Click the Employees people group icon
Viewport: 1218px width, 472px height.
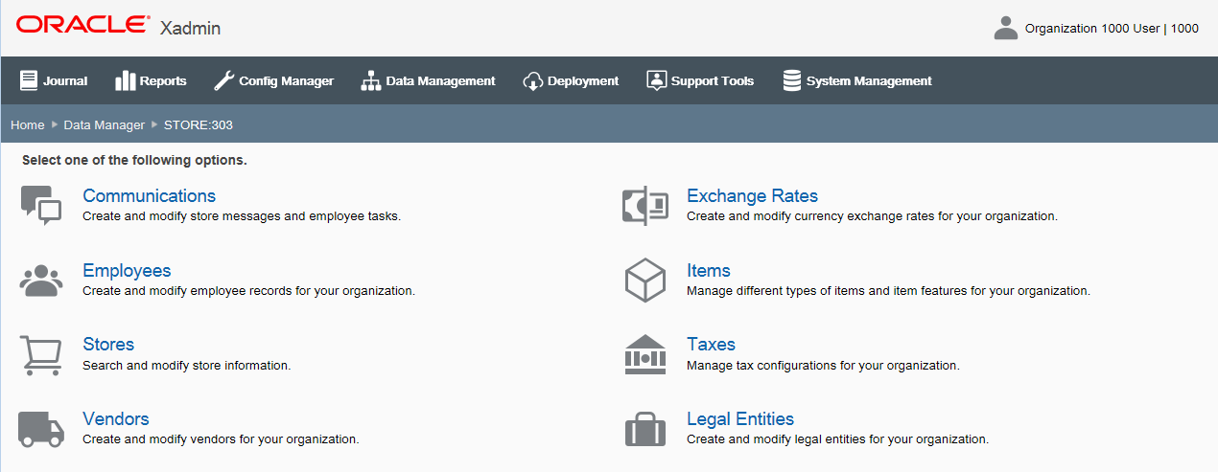tap(41, 281)
